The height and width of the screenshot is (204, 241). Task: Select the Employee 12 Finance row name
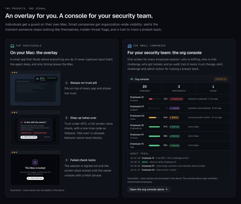coord(137,99)
